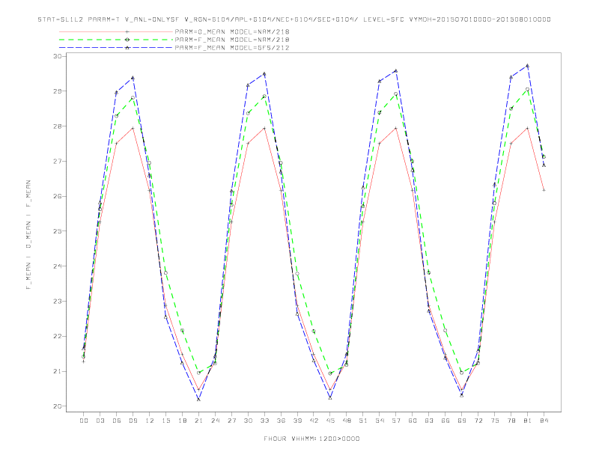Click x-axis tick label 00
This screenshot has height=458, width=593.
point(84,421)
